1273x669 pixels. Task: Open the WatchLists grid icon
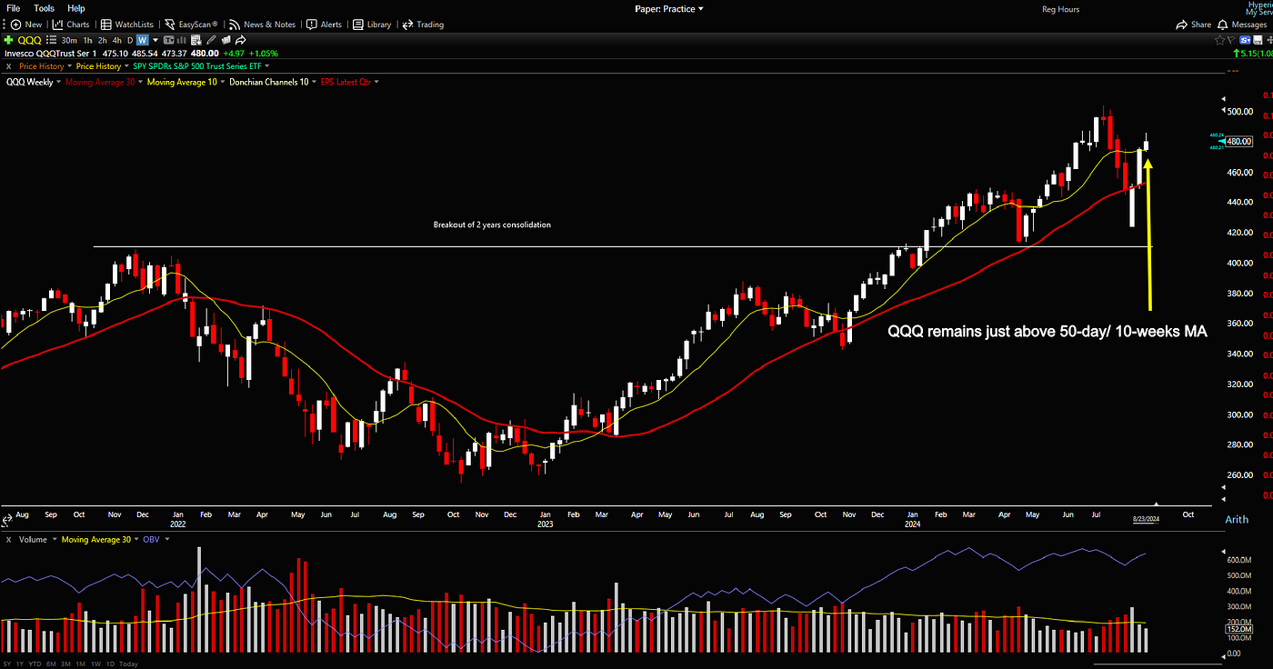coord(107,25)
